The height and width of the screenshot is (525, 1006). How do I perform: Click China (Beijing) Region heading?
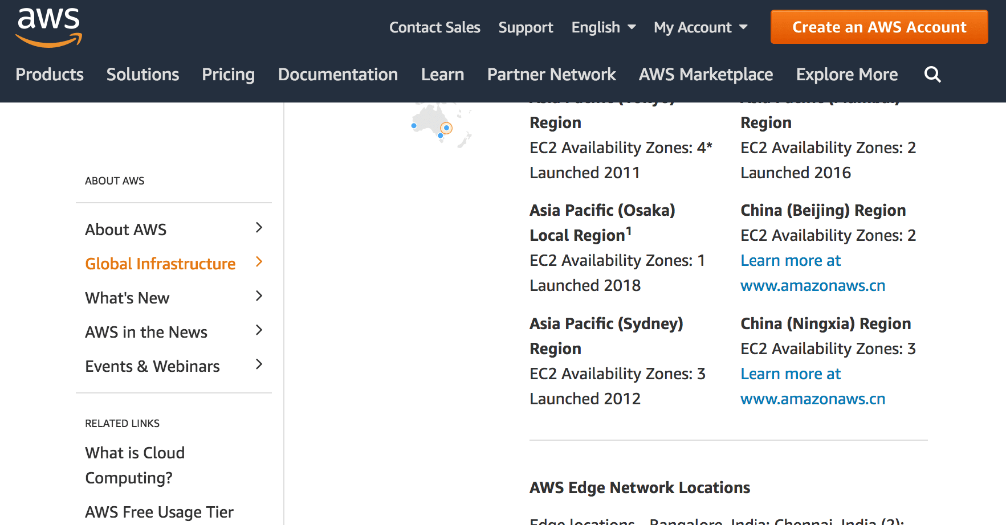823,210
